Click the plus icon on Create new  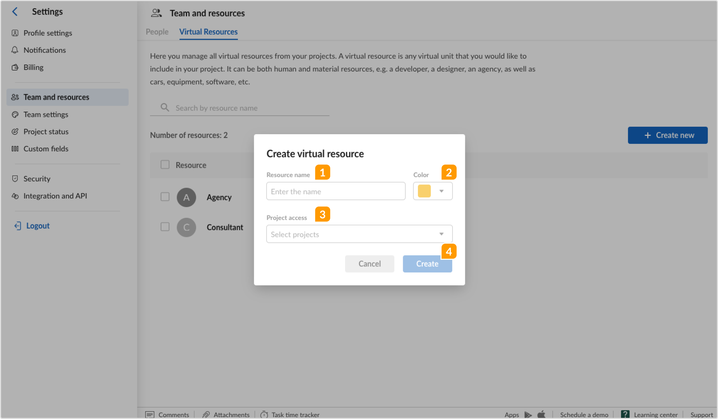coord(648,135)
